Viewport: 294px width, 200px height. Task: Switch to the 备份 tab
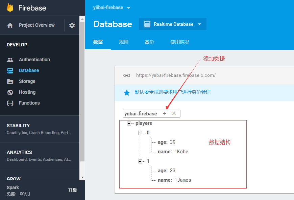[149, 42]
